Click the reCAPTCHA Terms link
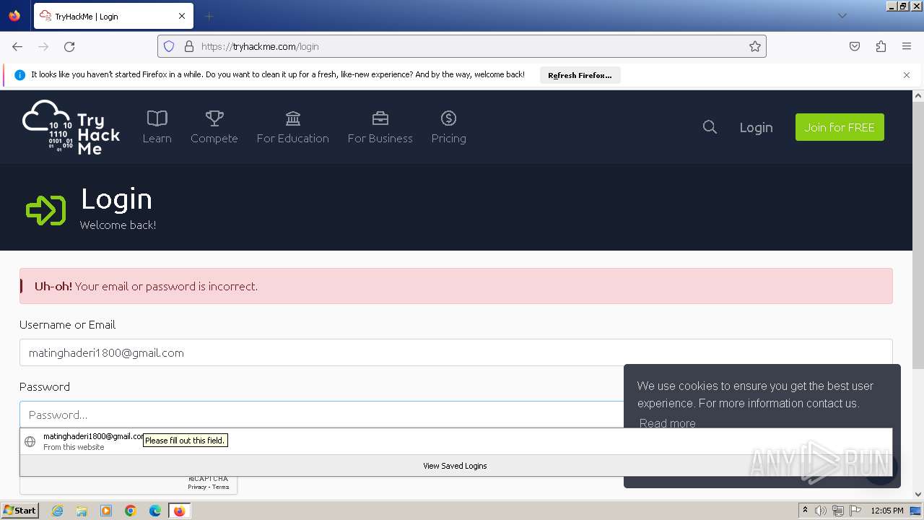 (220, 487)
